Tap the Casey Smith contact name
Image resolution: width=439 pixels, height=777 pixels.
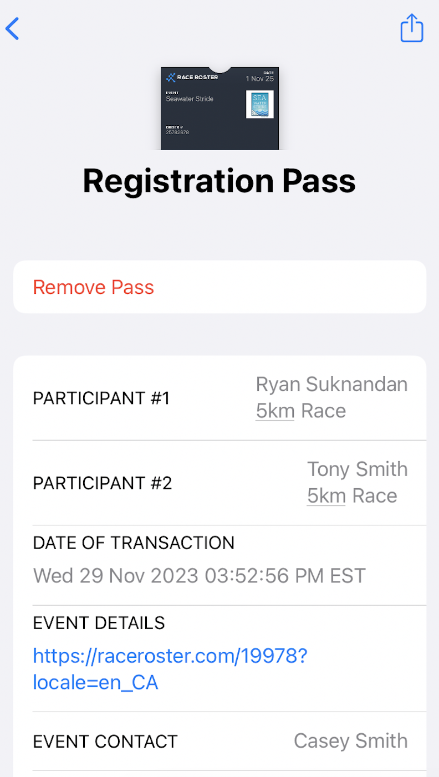pyautogui.click(x=350, y=741)
